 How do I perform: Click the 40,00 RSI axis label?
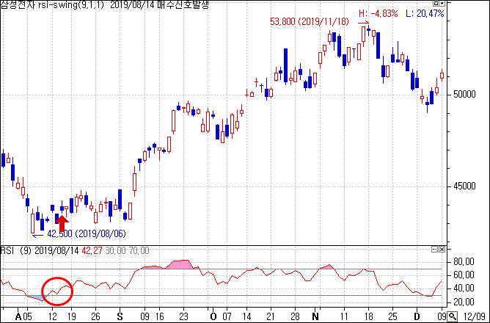[464, 288]
